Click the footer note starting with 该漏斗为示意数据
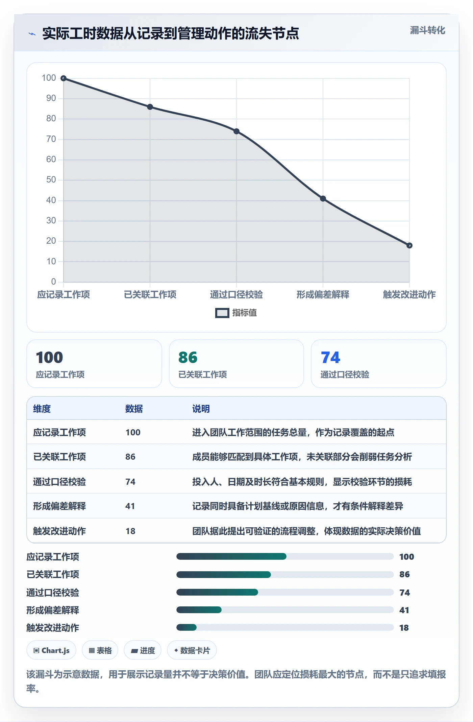Screen dimensions: 473x722 [x=236, y=681]
